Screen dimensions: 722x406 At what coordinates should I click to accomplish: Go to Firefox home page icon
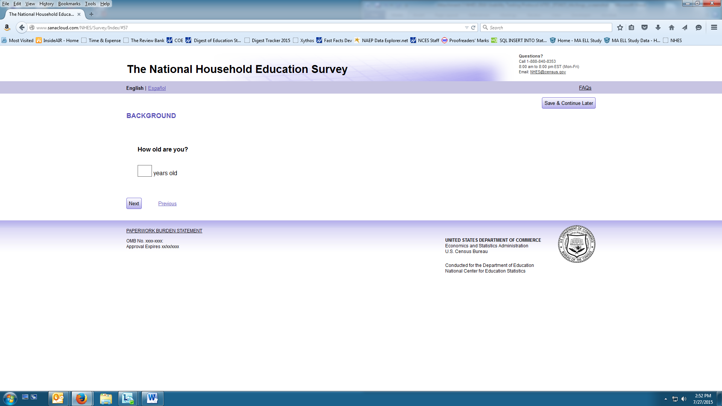[672, 27]
